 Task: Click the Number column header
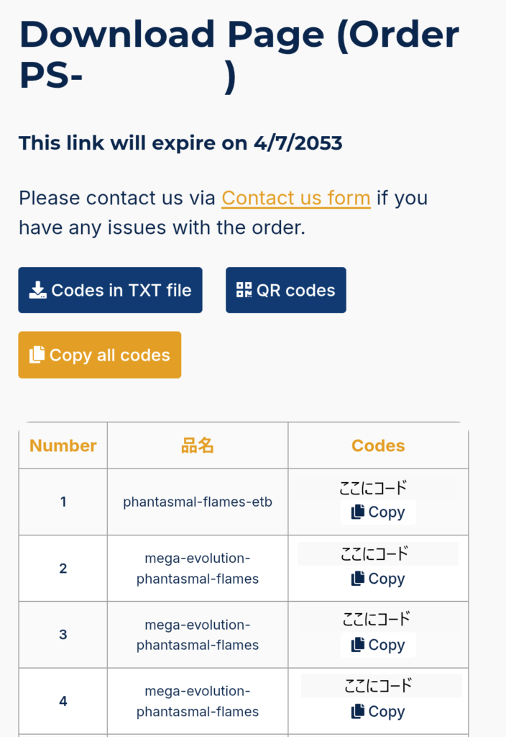click(x=63, y=446)
